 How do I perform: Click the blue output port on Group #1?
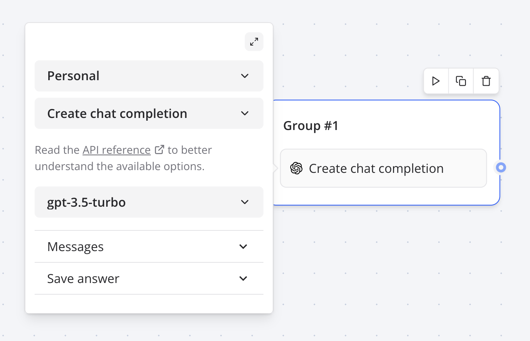pyautogui.click(x=500, y=167)
